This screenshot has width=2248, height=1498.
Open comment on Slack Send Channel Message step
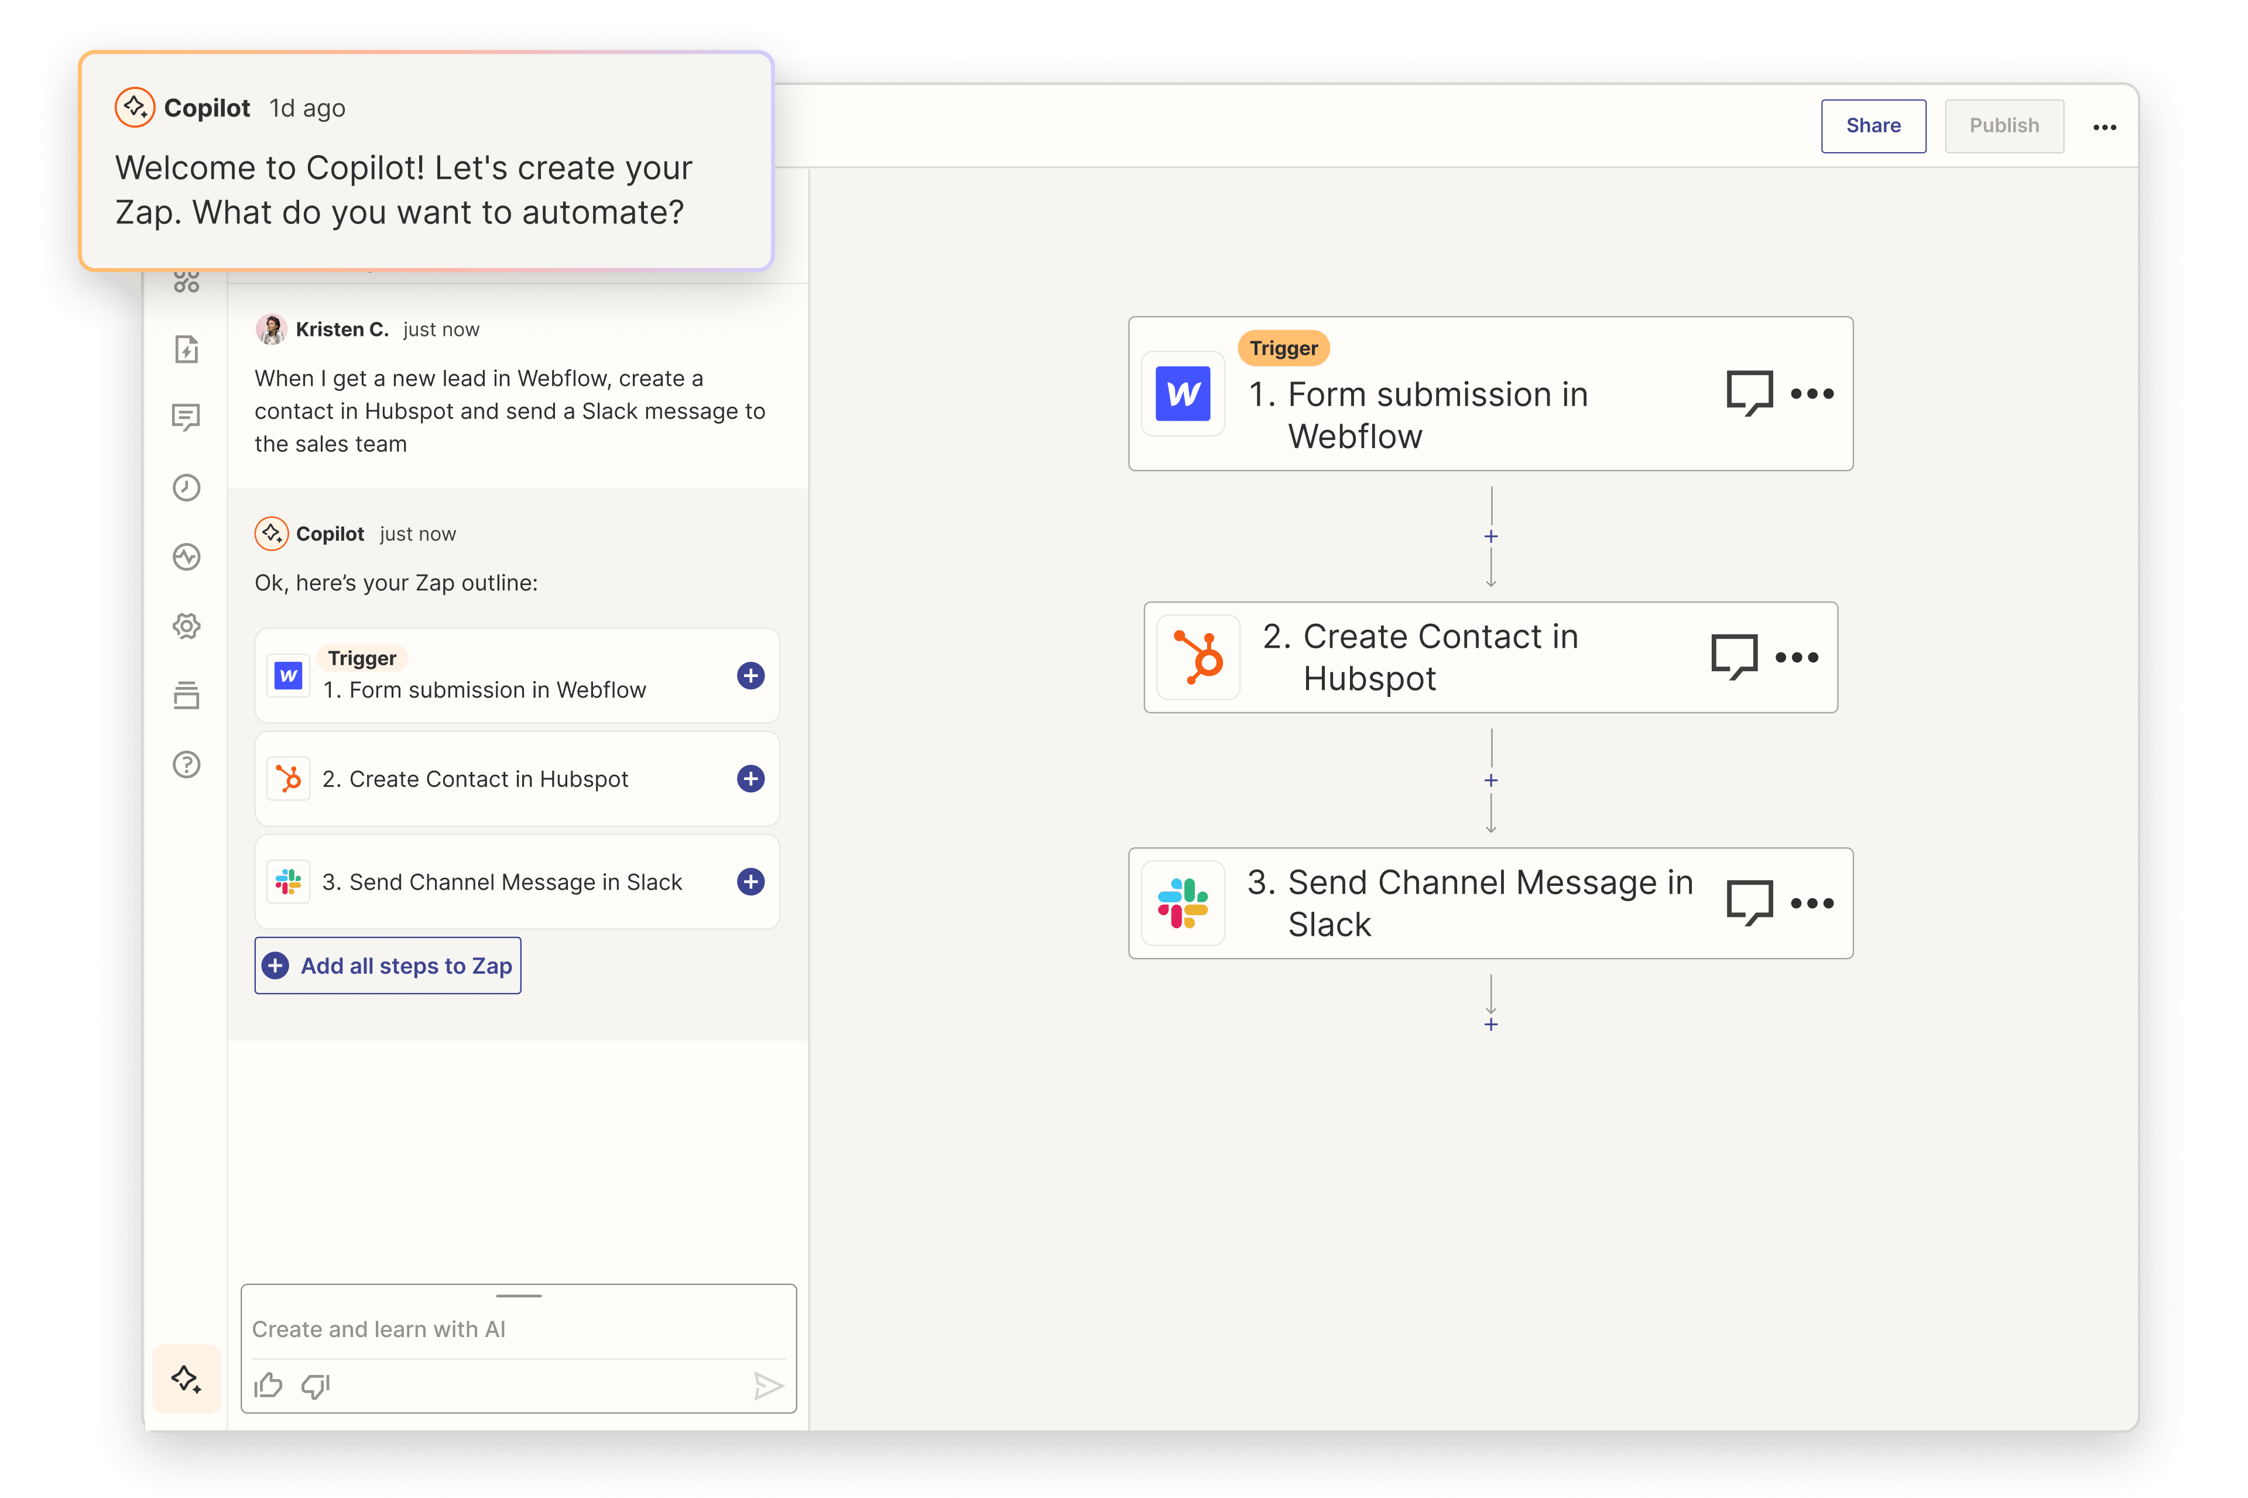point(1749,903)
